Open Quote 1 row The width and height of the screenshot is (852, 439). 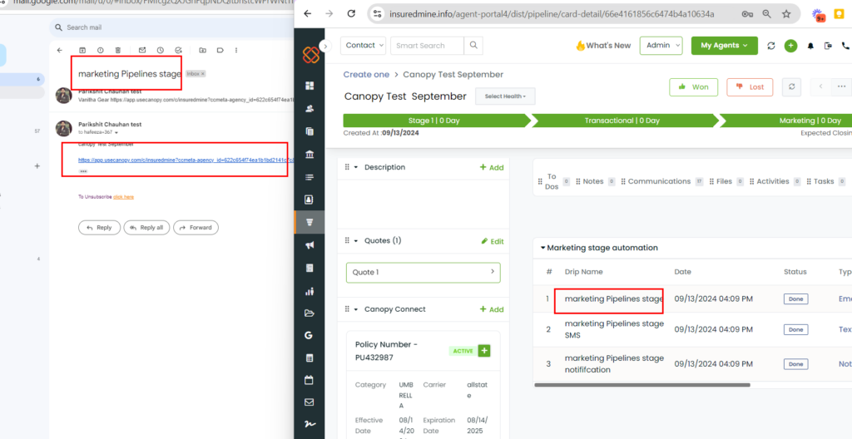click(x=424, y=272)
